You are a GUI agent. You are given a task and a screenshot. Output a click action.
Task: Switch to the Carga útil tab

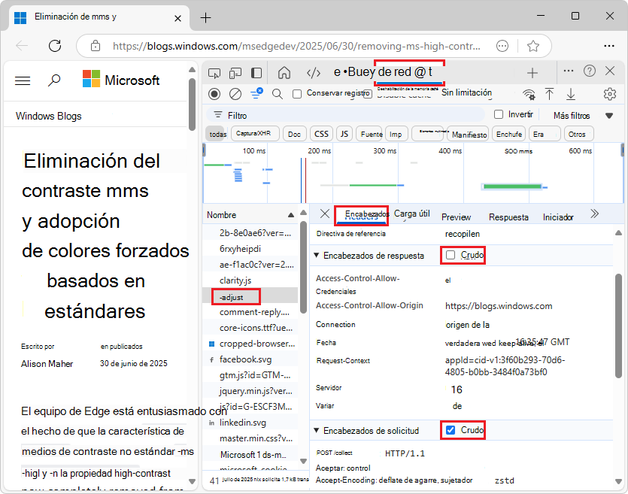[411, 214]
